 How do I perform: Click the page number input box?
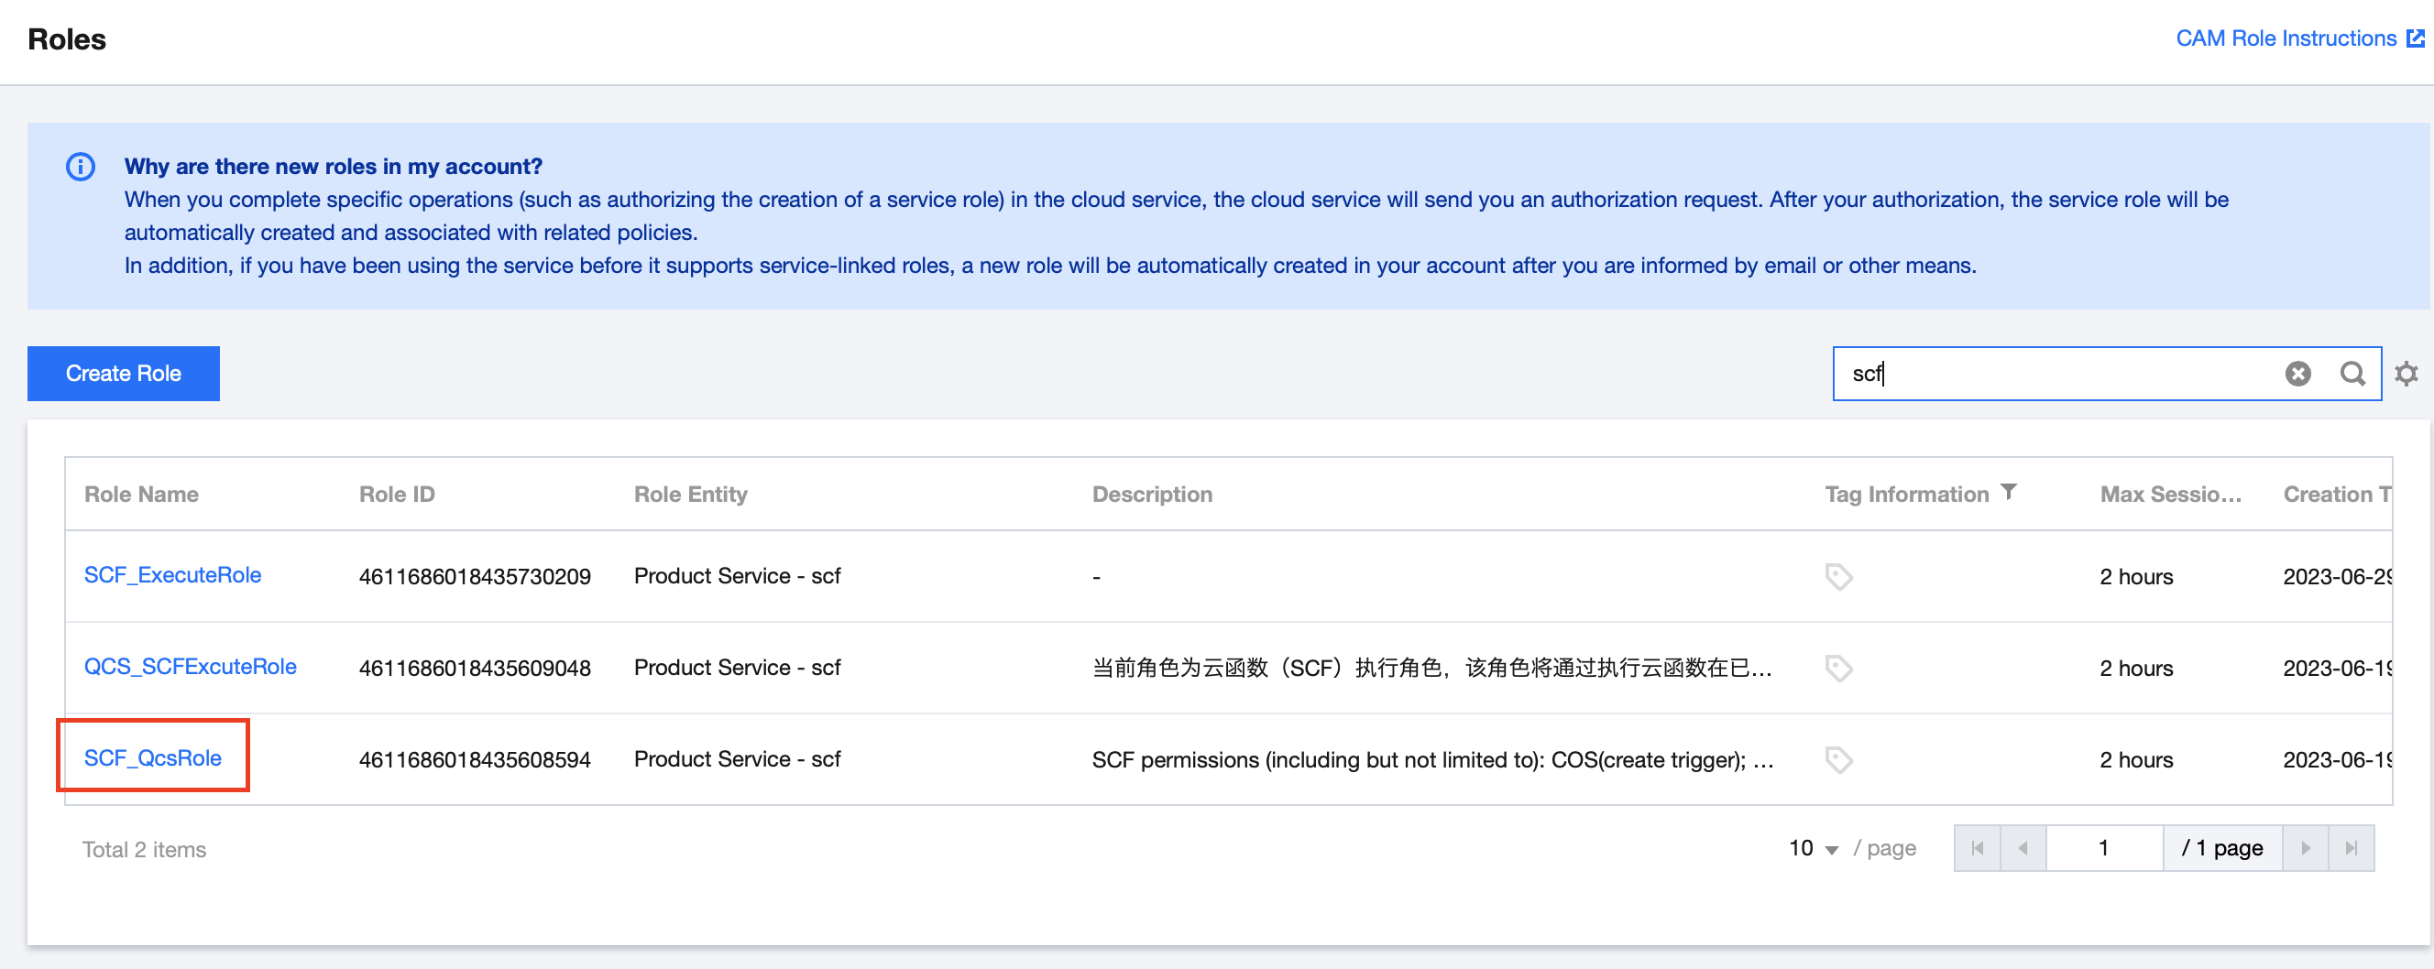tap(2104, 848)
